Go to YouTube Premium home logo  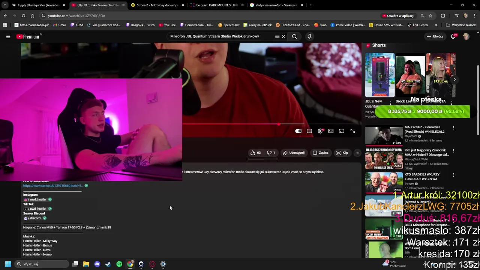point(28,36)
